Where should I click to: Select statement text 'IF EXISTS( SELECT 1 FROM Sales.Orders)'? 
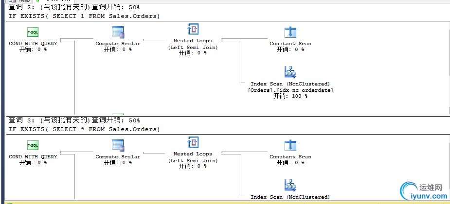[x=84, y=17]
